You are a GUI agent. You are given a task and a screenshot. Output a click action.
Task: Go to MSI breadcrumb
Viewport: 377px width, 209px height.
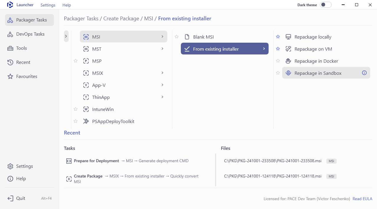(x=149, y=19)
